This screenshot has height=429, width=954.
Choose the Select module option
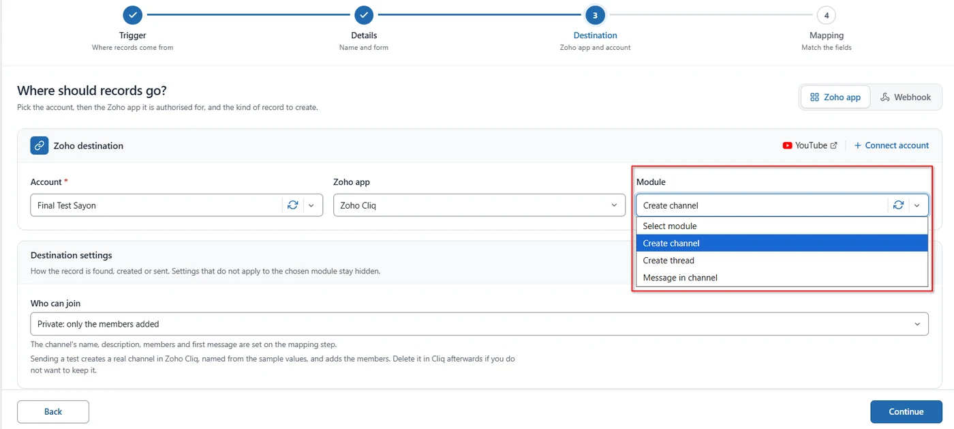(782, 226)
